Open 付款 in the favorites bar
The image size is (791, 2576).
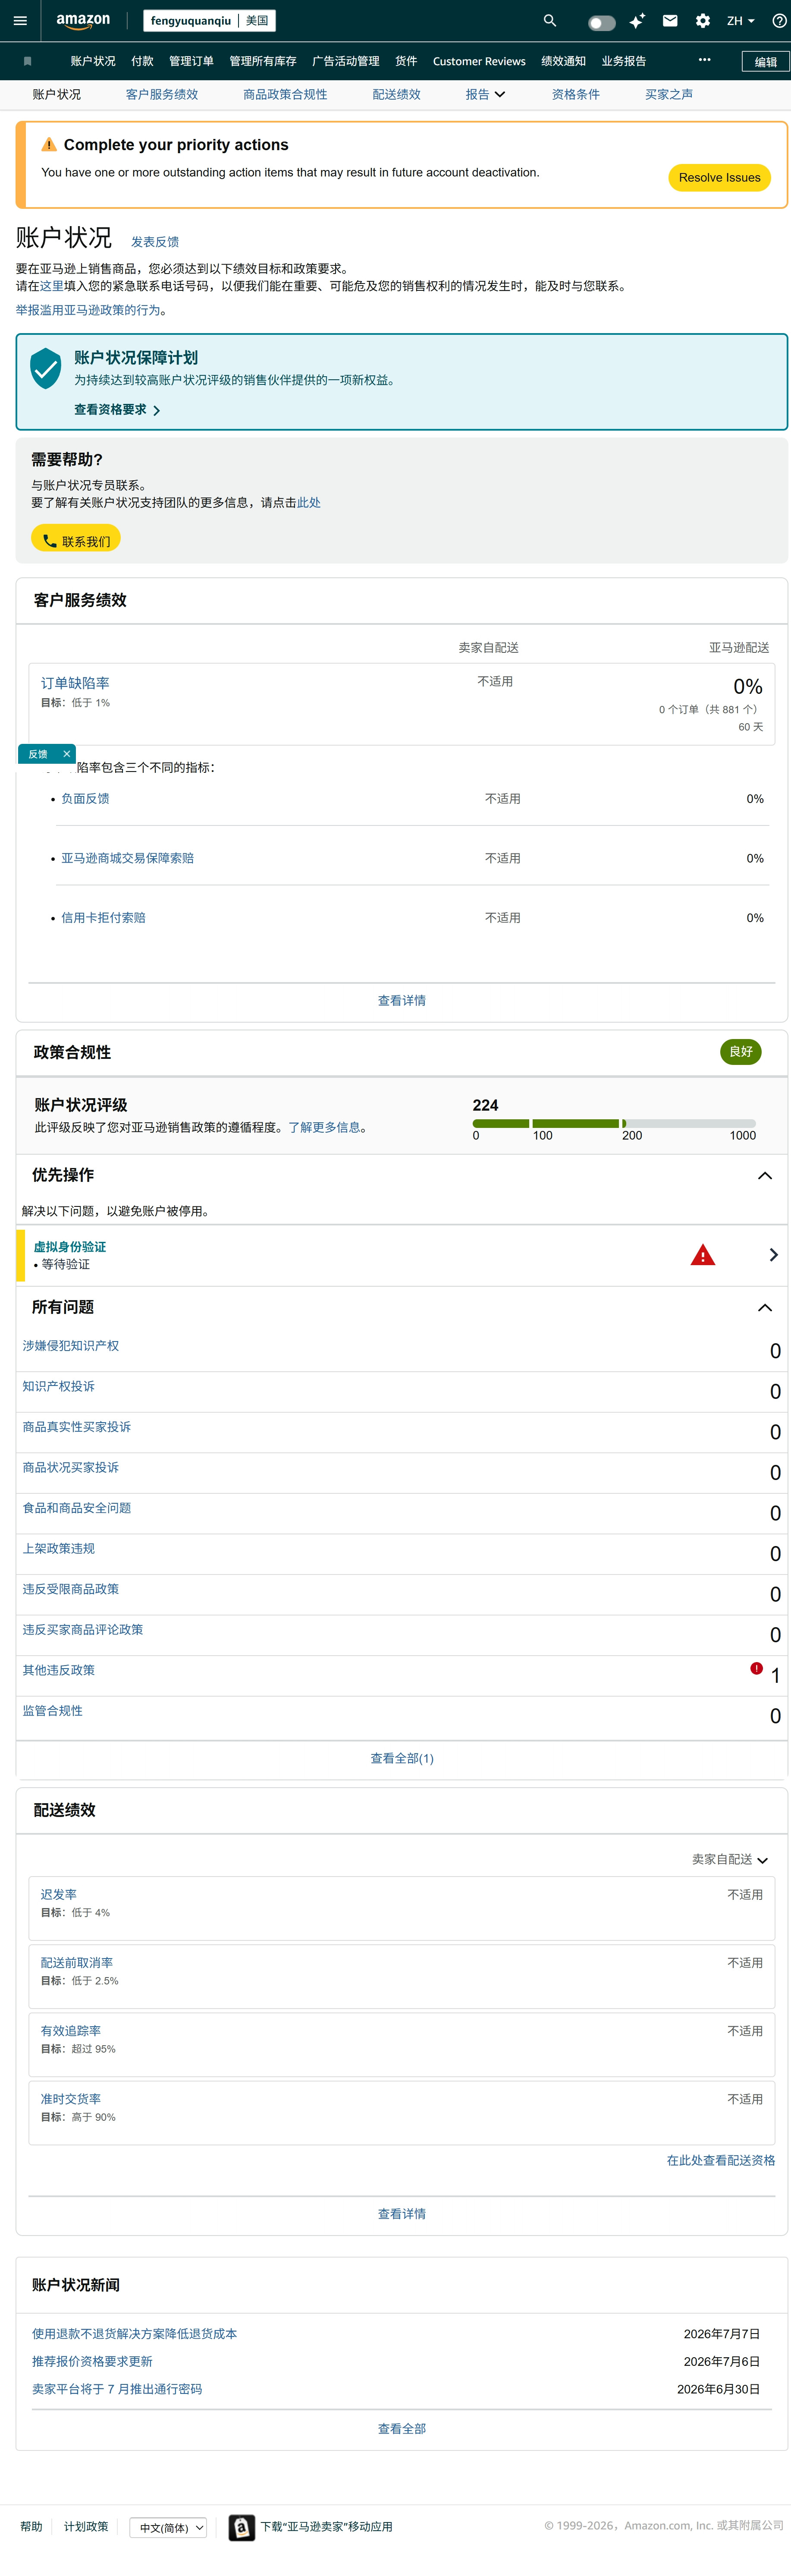tap(142, 61)
